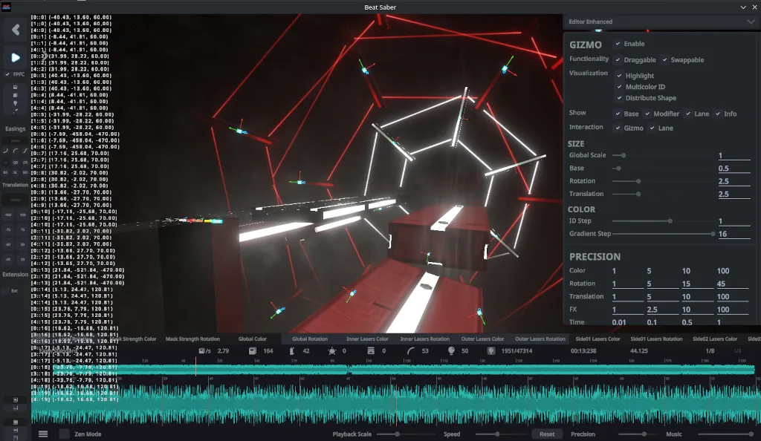The width and height of the screenshot is (761, 441).
Task: Start playback with the play button
Action: point(16,58)
